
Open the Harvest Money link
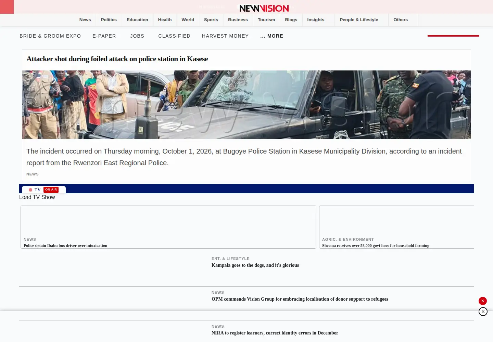(225, 36)
